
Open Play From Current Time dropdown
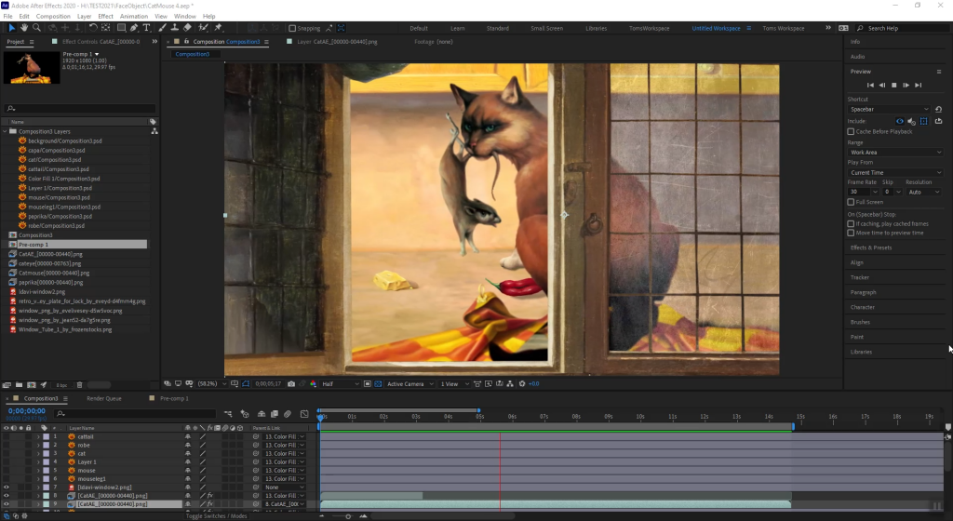coord(895,172)
